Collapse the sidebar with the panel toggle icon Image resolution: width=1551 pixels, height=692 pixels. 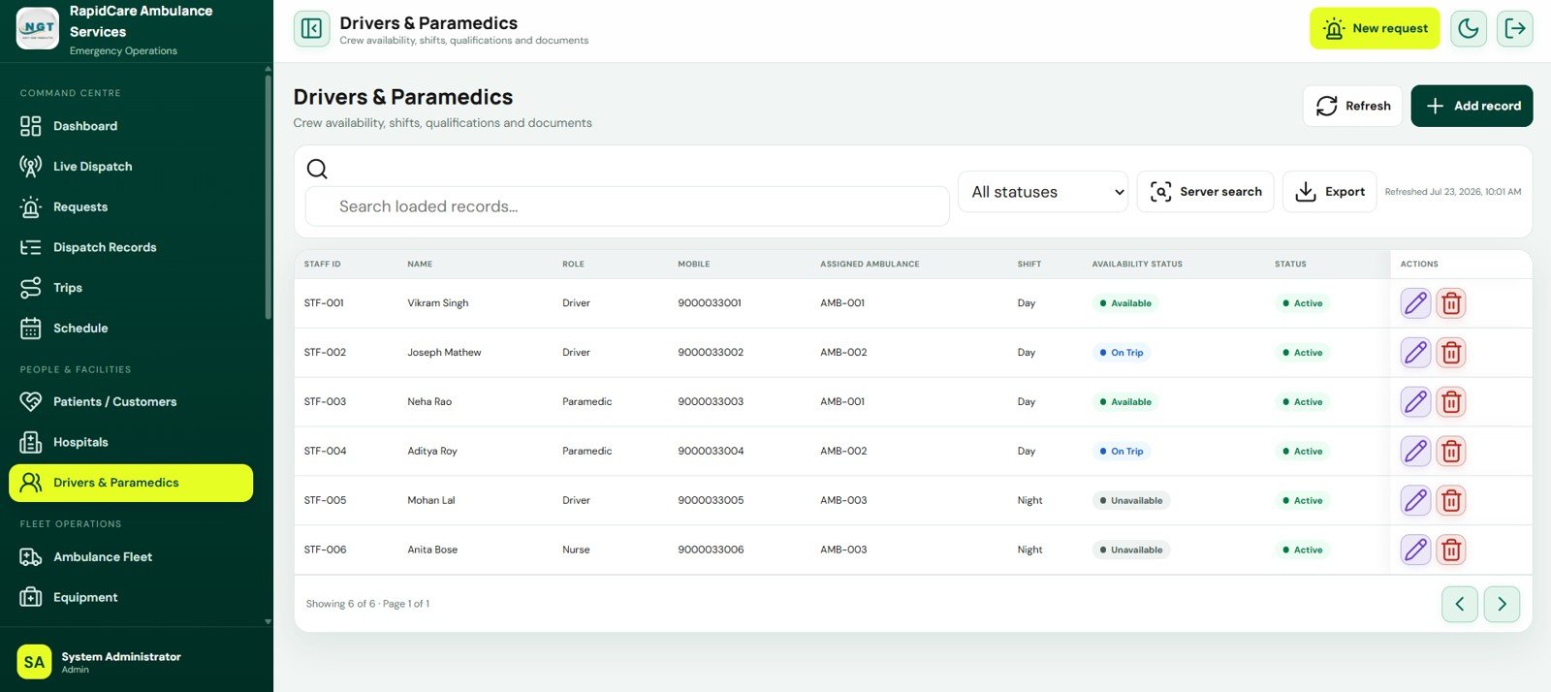point(311,28)
